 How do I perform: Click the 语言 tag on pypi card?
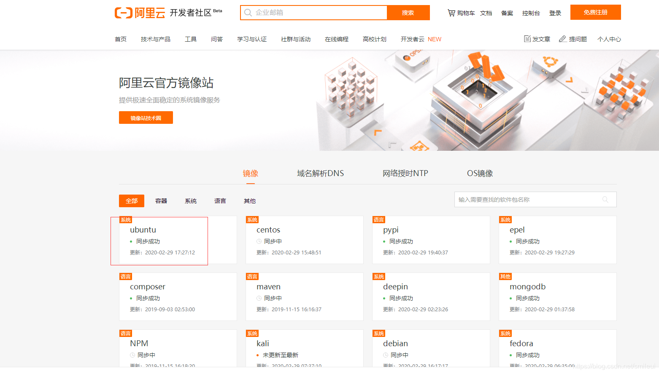pyautogui.click(x=379, y=219)
